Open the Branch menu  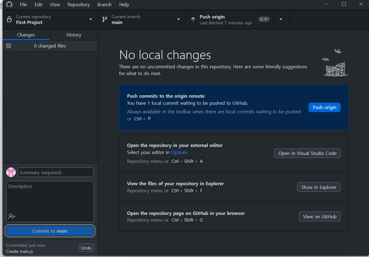[104, 5]
